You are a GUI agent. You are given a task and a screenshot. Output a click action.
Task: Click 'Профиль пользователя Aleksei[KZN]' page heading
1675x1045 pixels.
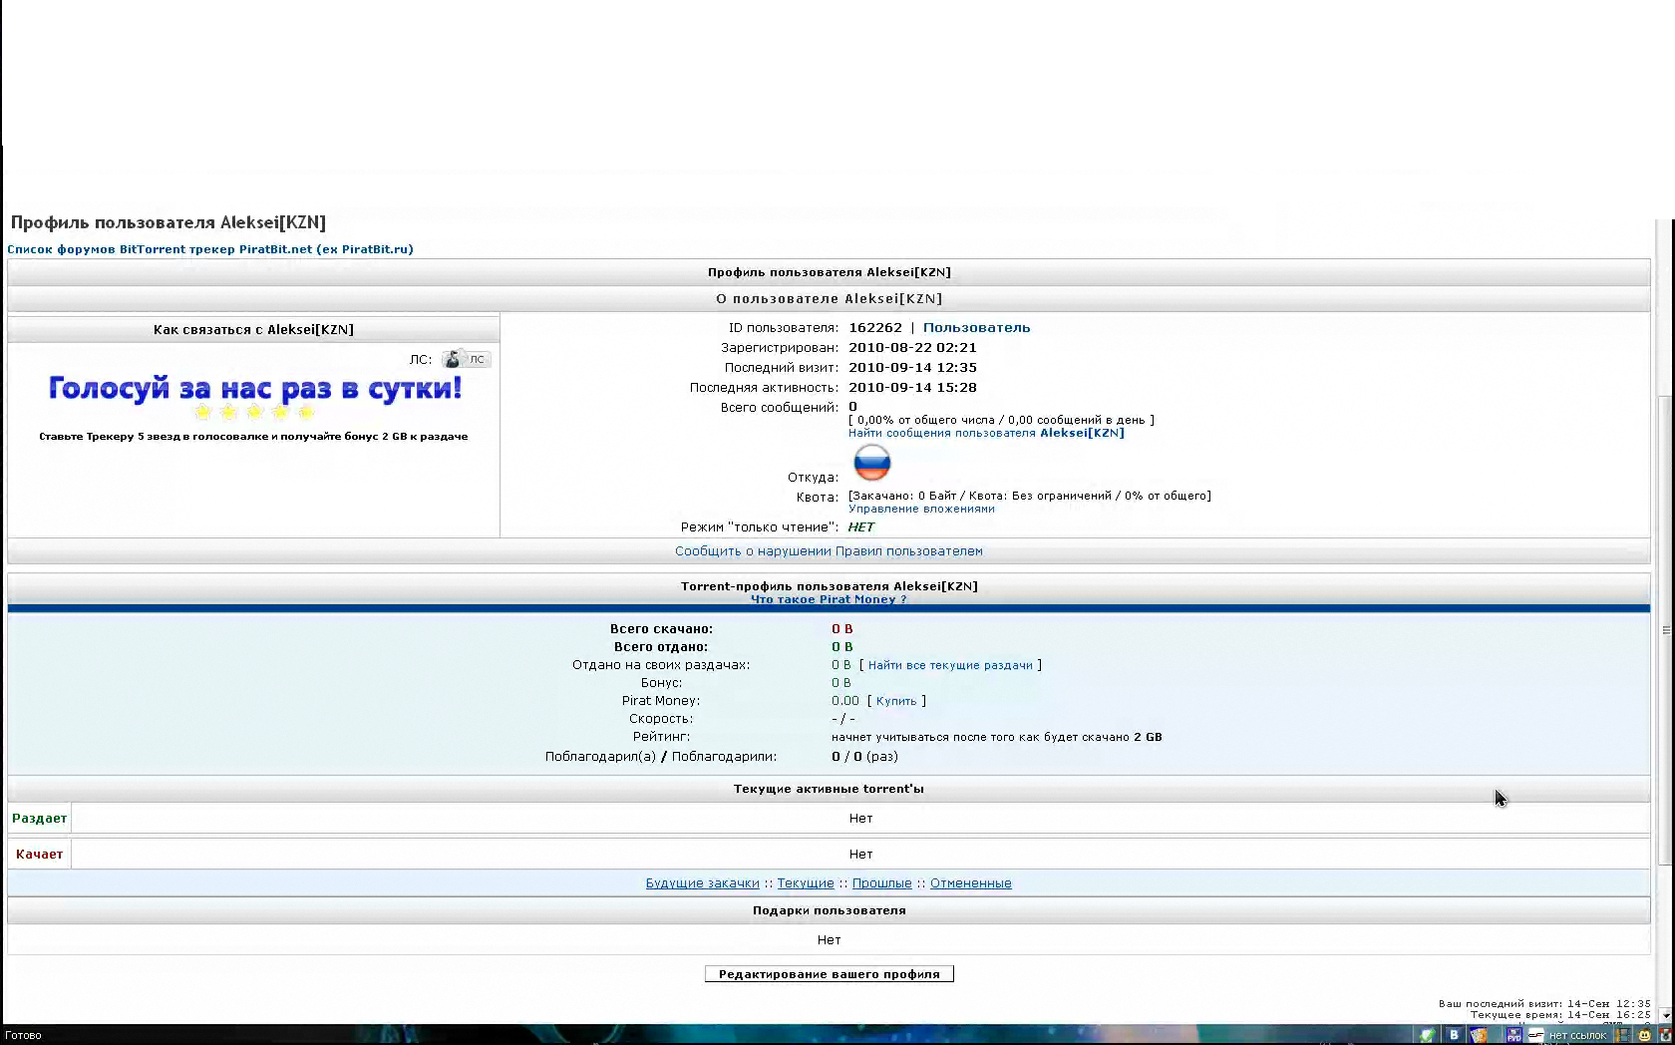(x=168, y=222)
